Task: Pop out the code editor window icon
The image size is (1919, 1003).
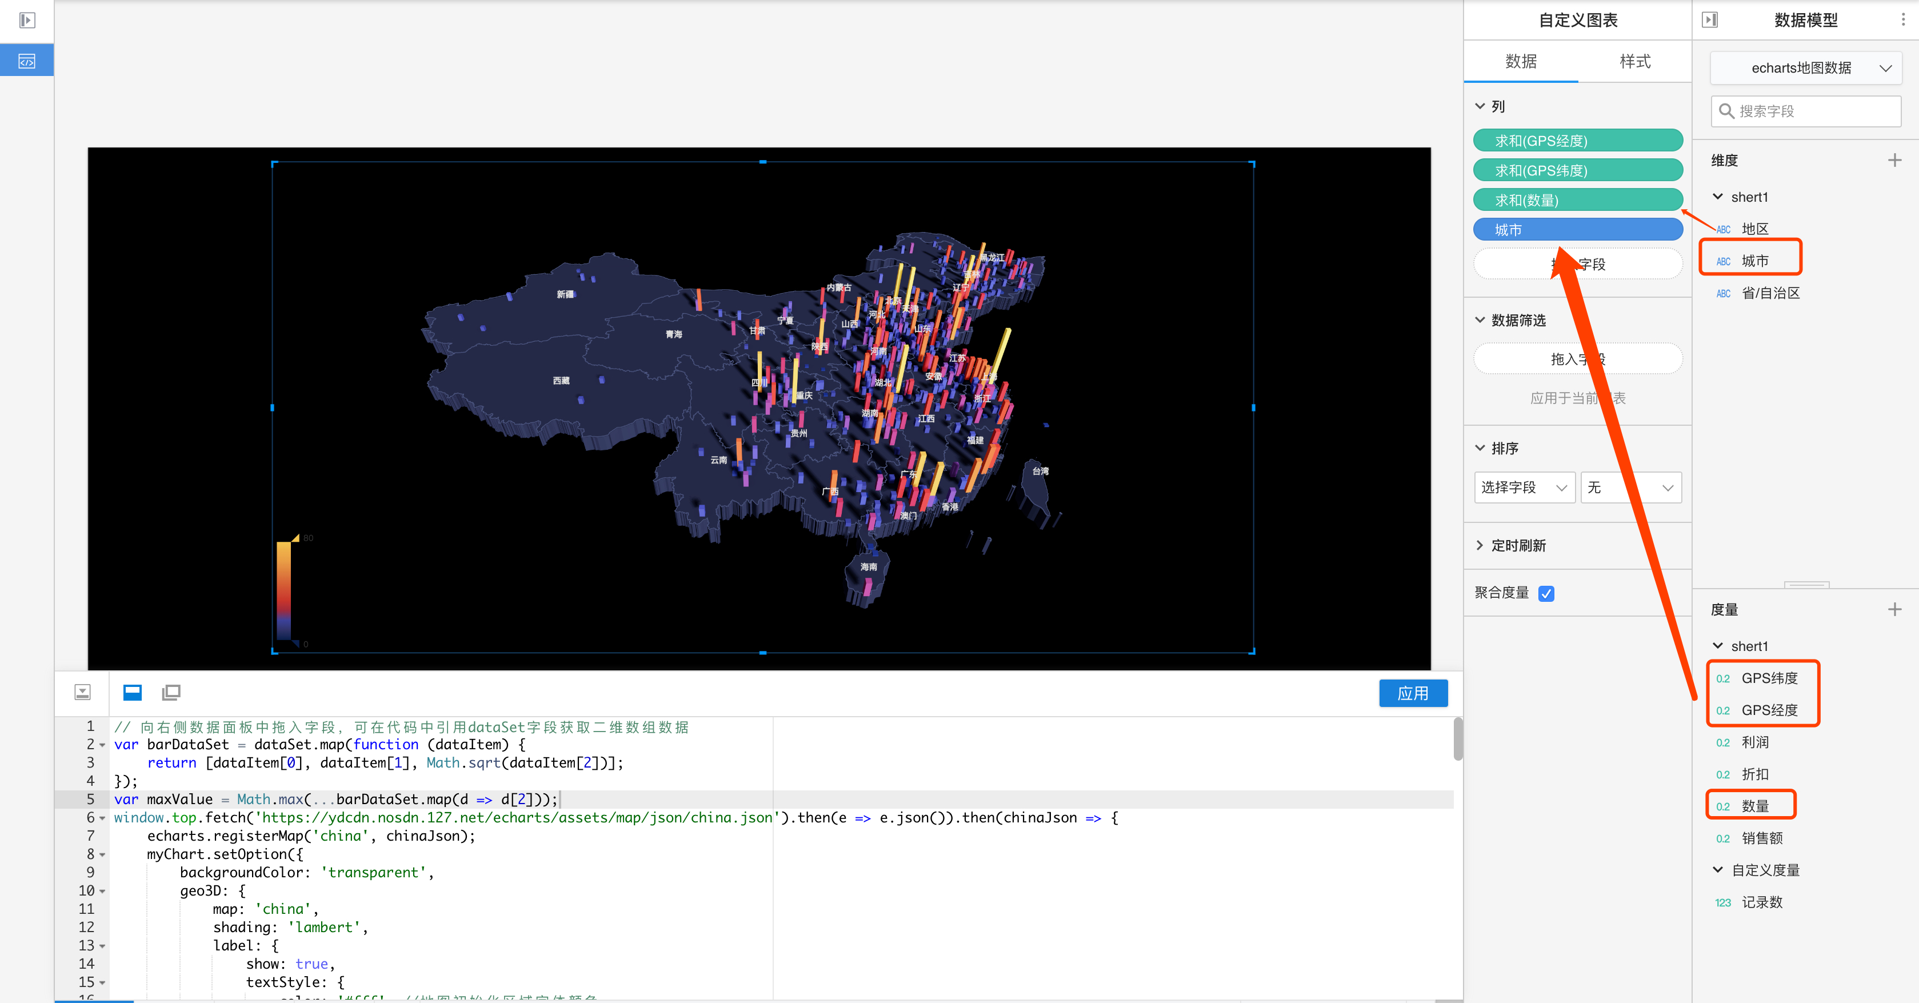Action: [171, 692]
